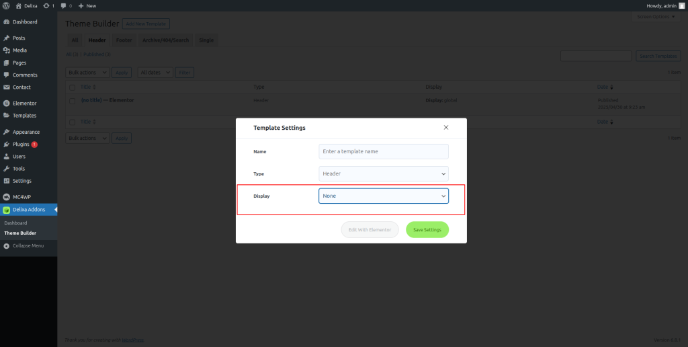Click the Delixa Addons green icon
This screenshot has height=347, width=688.
[7, 210]
